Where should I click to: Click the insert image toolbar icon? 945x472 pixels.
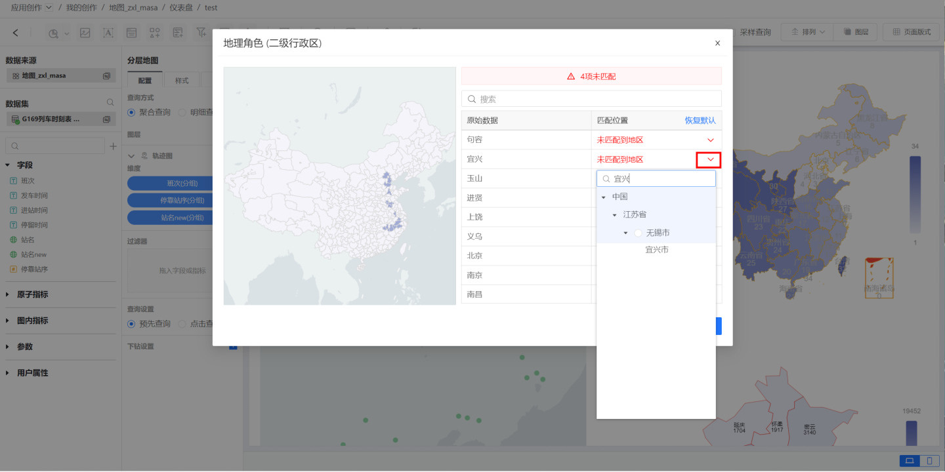tap(85, 33)
